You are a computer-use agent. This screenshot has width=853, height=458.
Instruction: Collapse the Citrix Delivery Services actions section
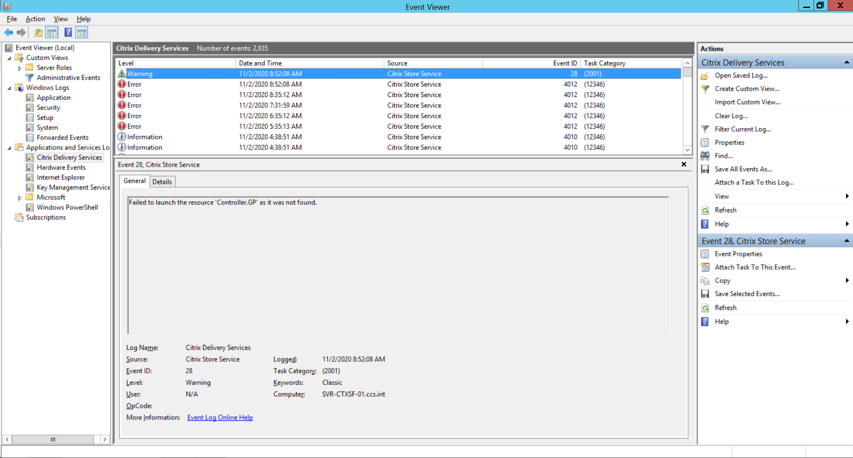tap(846, 63)
